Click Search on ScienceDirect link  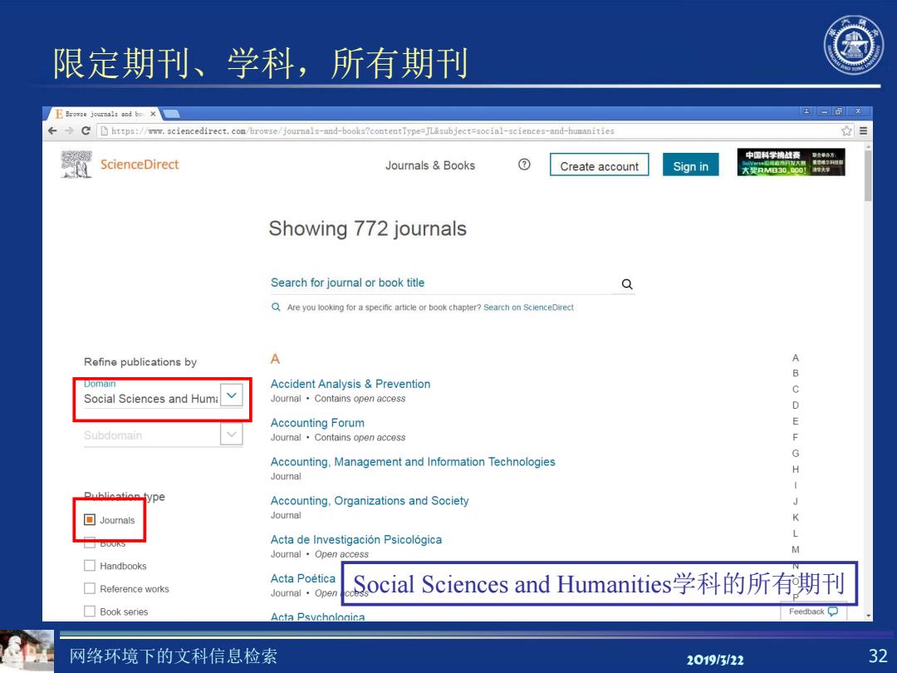[528, 307]
